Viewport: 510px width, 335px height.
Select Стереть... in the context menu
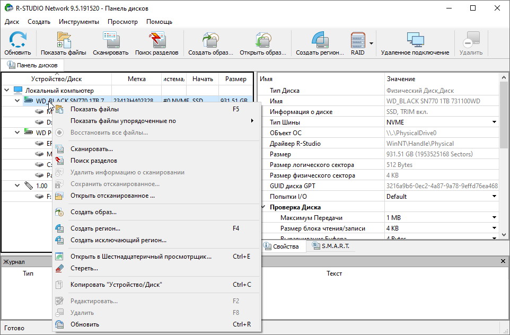point(156,268)
